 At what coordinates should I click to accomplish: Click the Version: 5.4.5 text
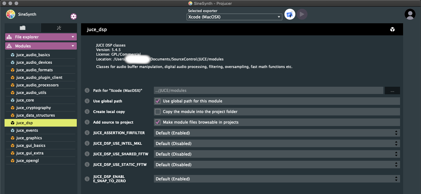tap(108, 50)
